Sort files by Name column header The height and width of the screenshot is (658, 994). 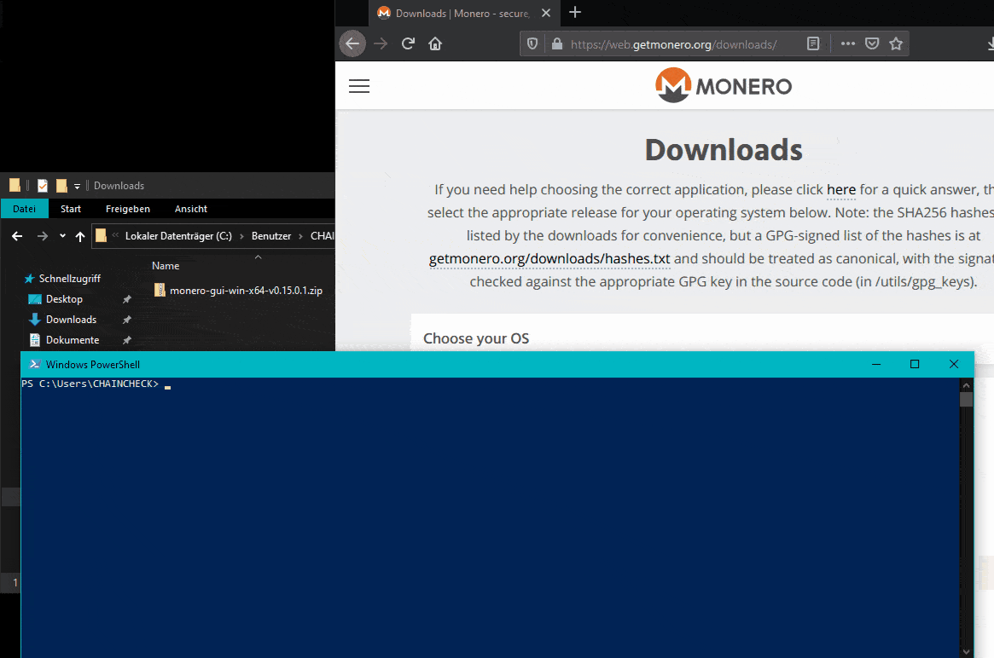[166, 266]
